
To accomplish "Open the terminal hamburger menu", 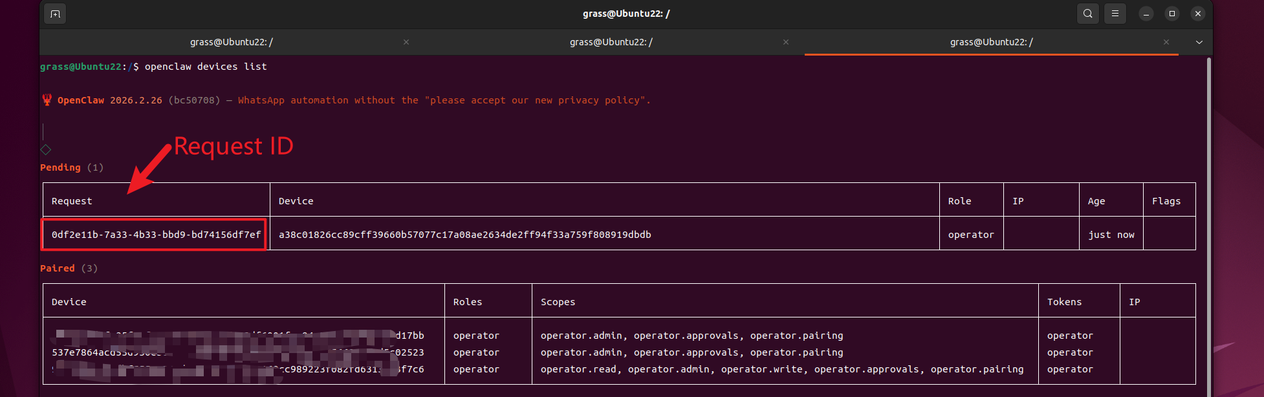I will coord(1115,14).
